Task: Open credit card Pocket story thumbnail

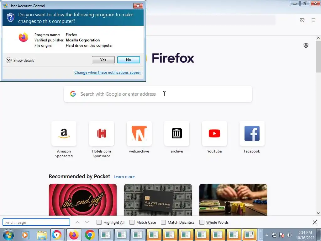Action: pyautogui.click(x=158, y=200)
